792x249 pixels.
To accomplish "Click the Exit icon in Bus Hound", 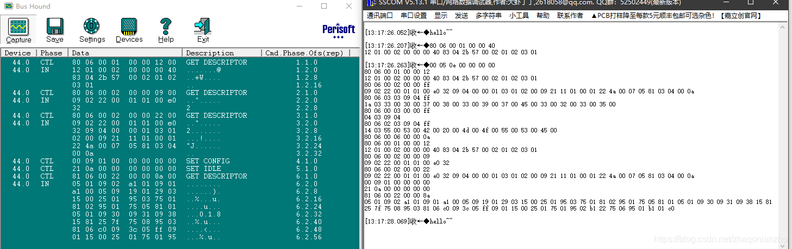I will click(x=203, y=30).
